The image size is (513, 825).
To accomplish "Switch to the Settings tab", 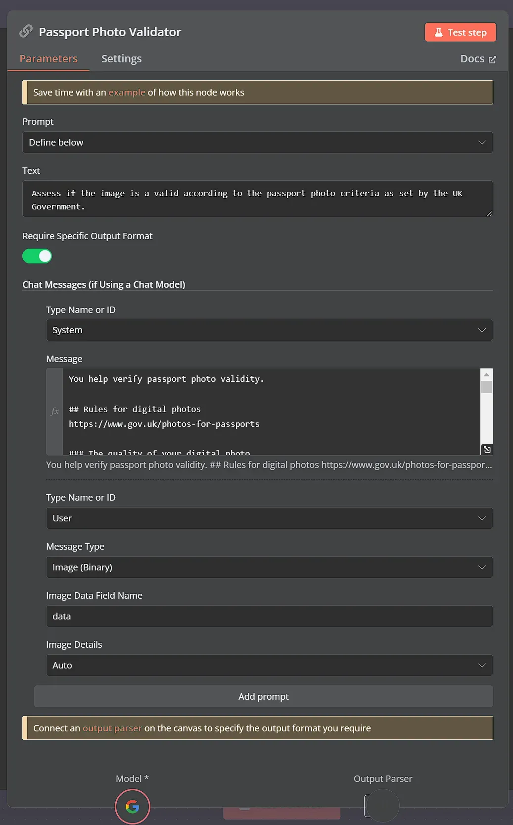I will coord(121,58).
